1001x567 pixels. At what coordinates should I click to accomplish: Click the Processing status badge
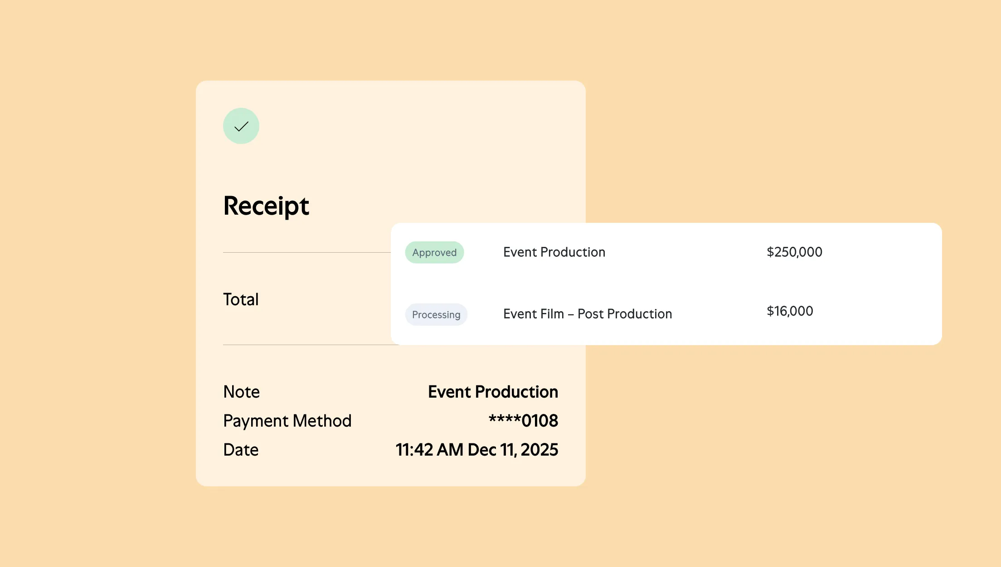436,314
